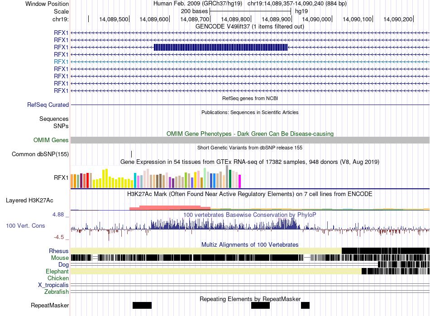The width and height of the screenshot is (430, 316).
Task: Open the 100 Vert. Cons track label
Action: click(25, 226)
